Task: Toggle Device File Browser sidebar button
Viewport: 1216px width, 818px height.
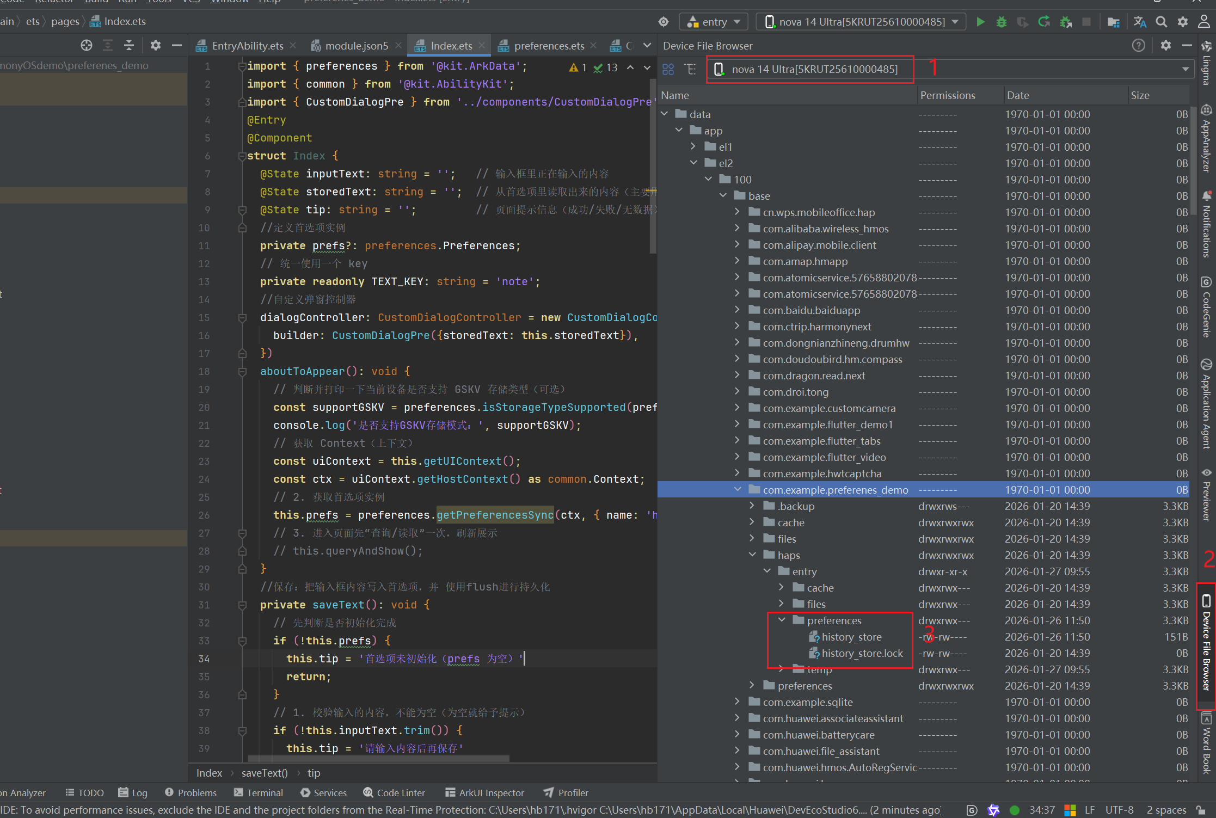Action: coord(1207,645)
